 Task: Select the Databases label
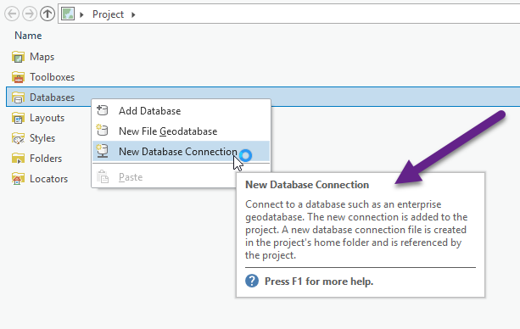tap(53, 98)
